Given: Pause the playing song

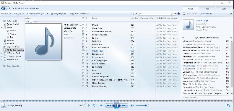Looking at the screenshot, I should (117, 105).
